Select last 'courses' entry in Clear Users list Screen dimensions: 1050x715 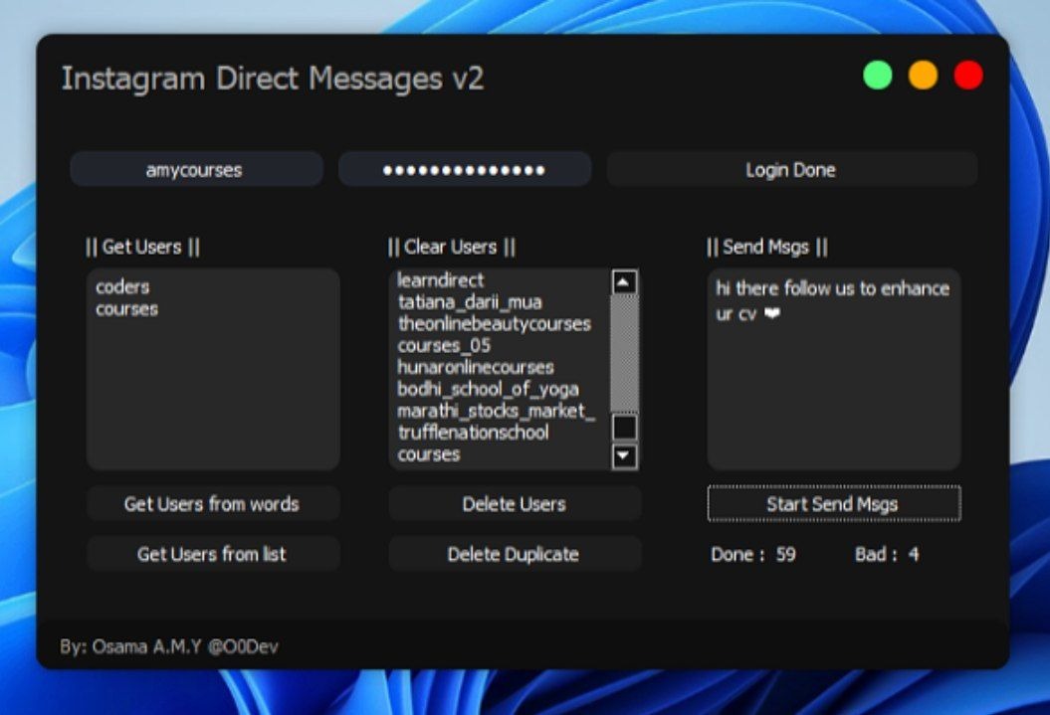[x=429, y=454]
